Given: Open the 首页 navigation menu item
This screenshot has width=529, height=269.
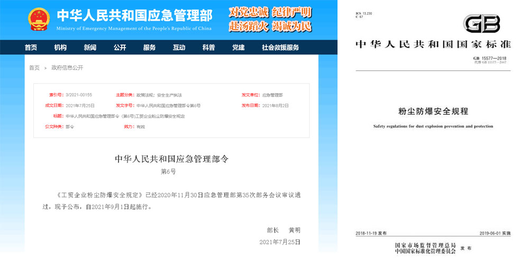Looking at the screenshot, I should tap(31, 48).
